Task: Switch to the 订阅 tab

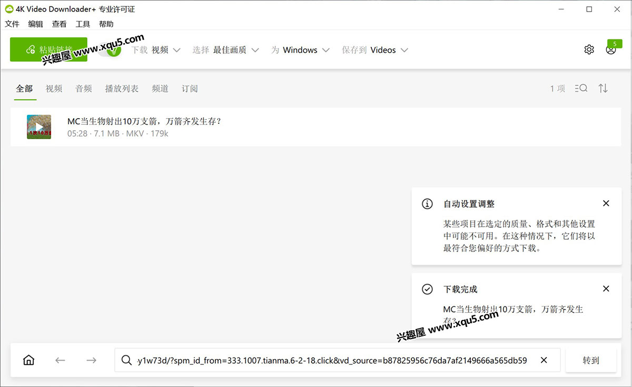Action: (190, 89)
